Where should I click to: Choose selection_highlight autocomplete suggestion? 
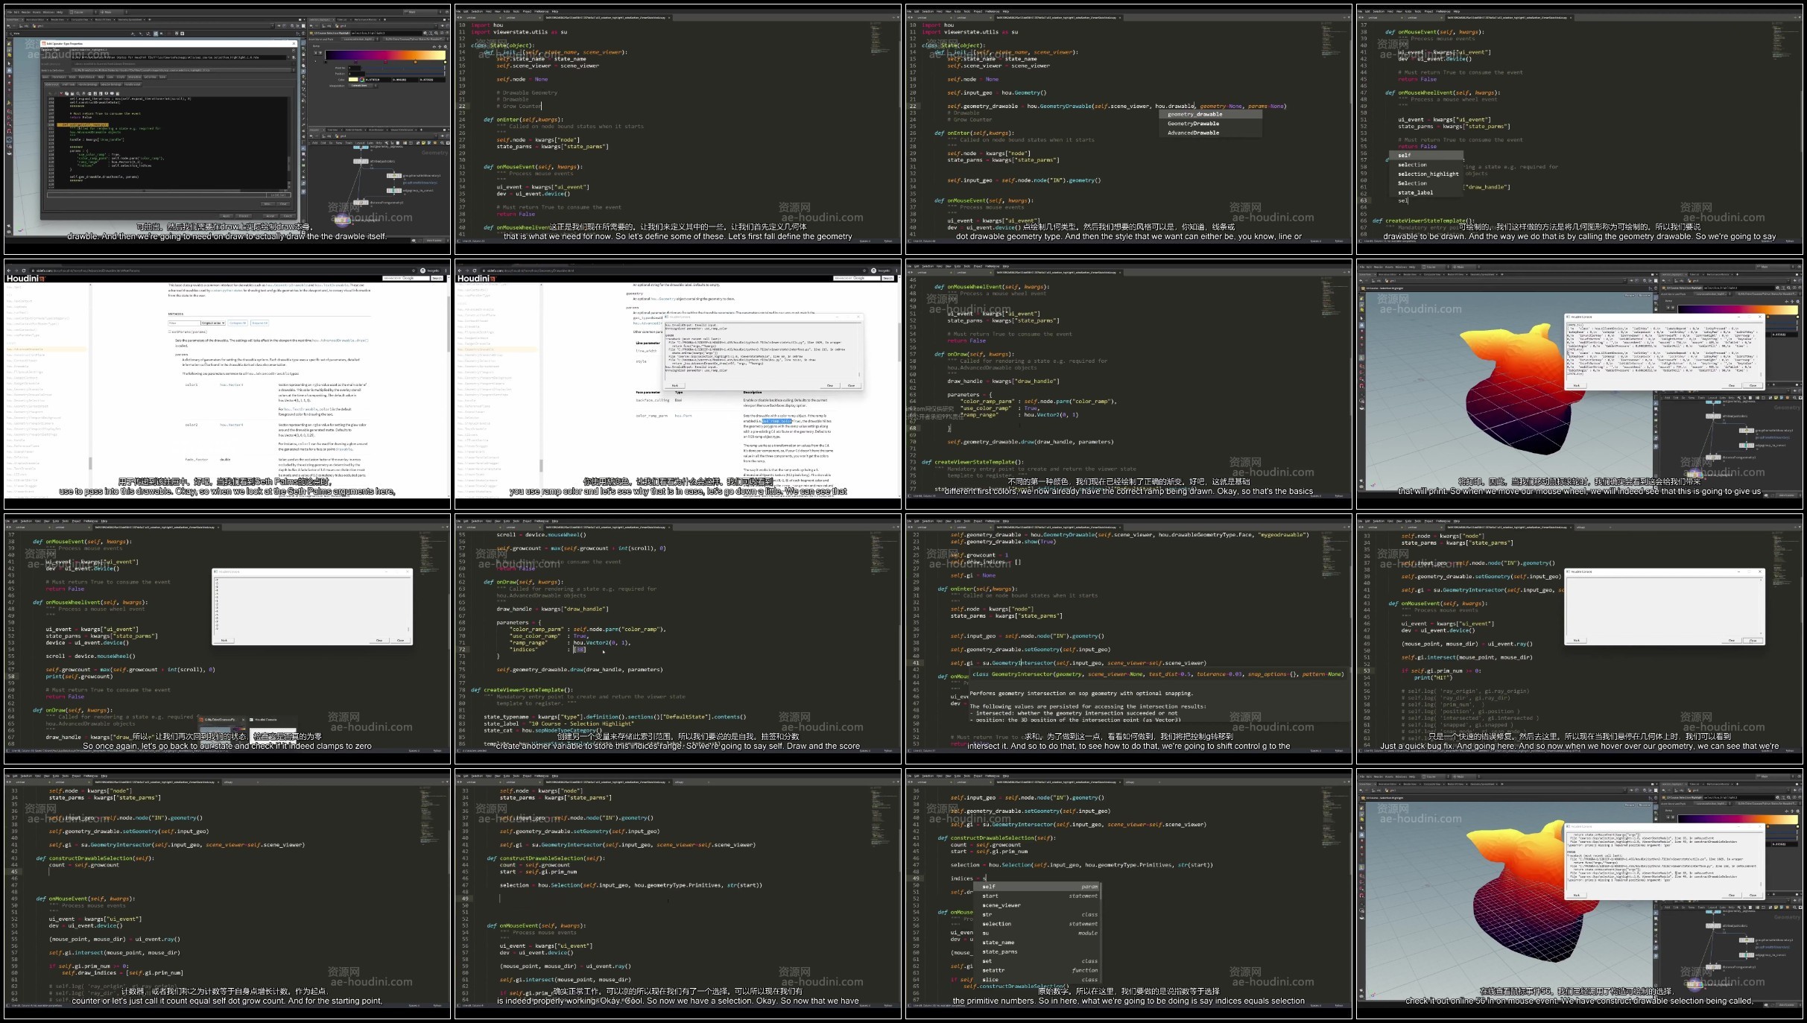(x=1428, y=174)
